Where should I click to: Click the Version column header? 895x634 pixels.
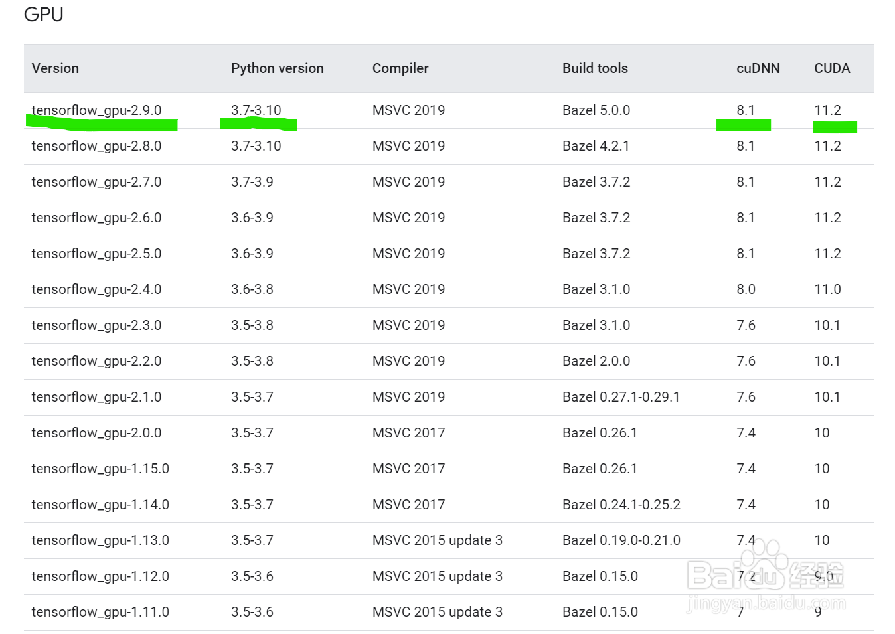pyautogui.click(x=55, y=68)
